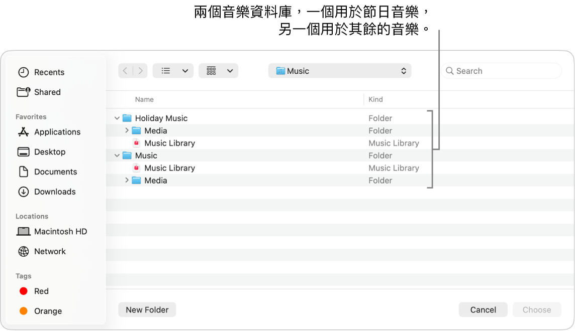The image size is (575, 331).
Task: Filter by the Orange tag
Action: tap(40, 311)
